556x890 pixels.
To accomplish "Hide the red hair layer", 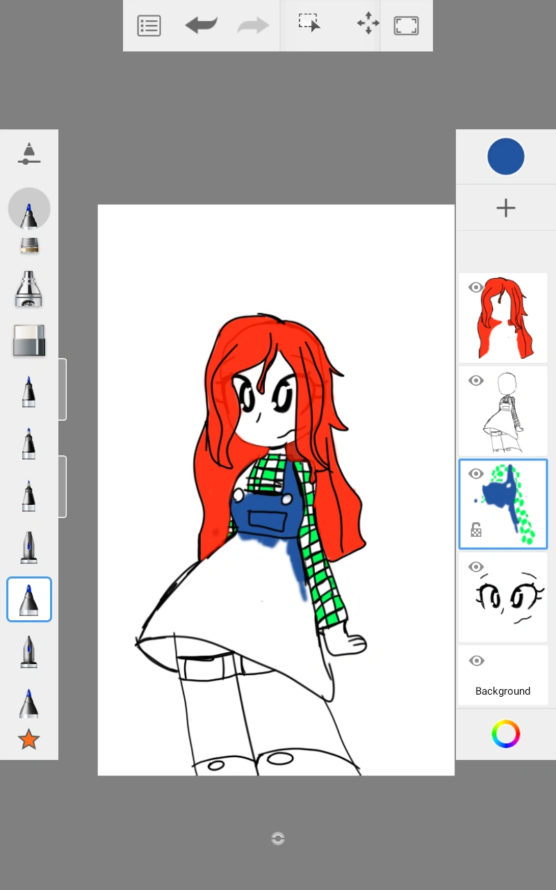I will pos(476,287).
